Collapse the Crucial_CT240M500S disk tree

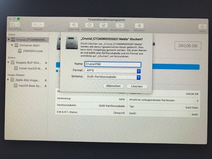pos(9,39)
